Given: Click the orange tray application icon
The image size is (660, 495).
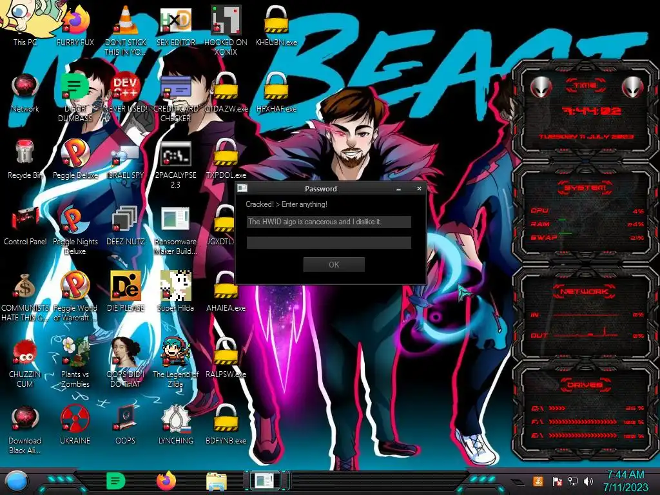Looking at the screenshot, I should 538,481.
